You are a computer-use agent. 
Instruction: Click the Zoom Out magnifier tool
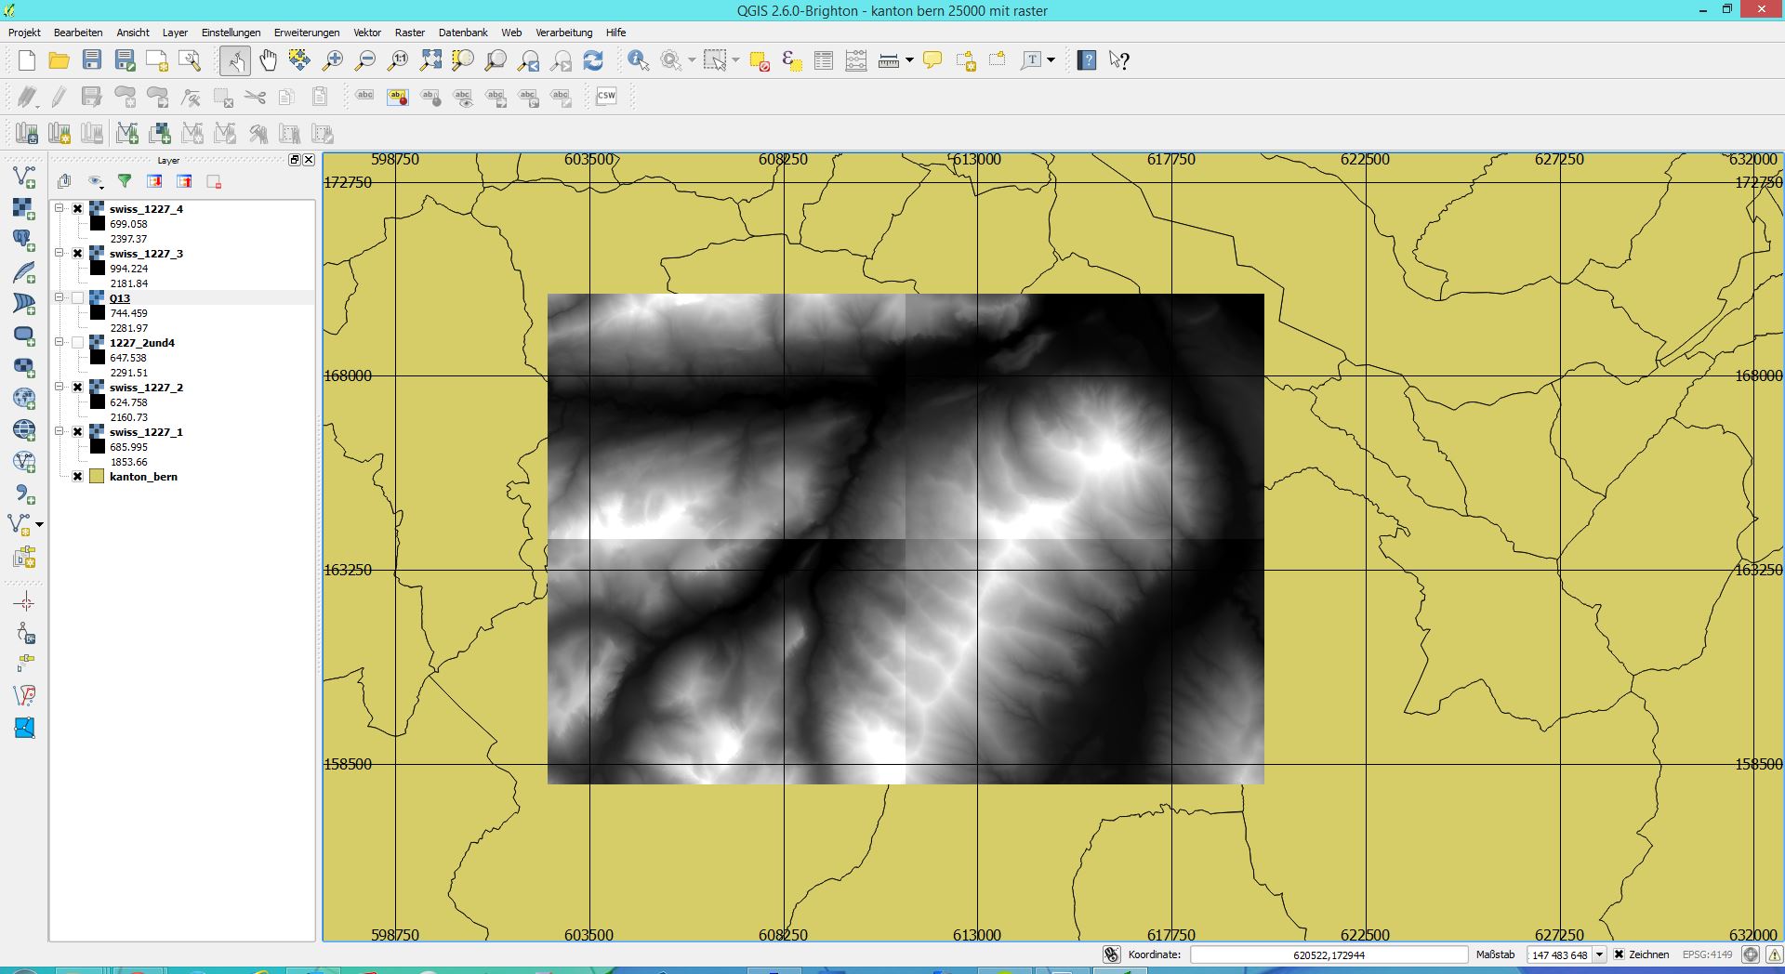[x=365, y=60]
